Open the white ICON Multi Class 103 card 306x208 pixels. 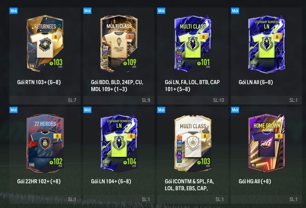pos(193,144)
